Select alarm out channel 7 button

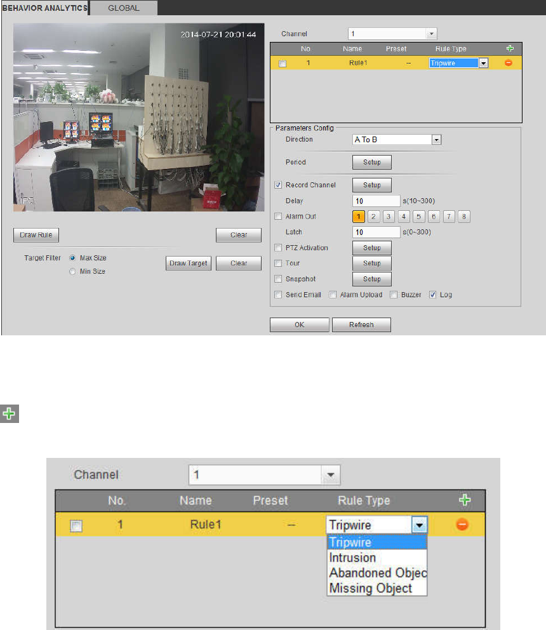click(449, 217)
